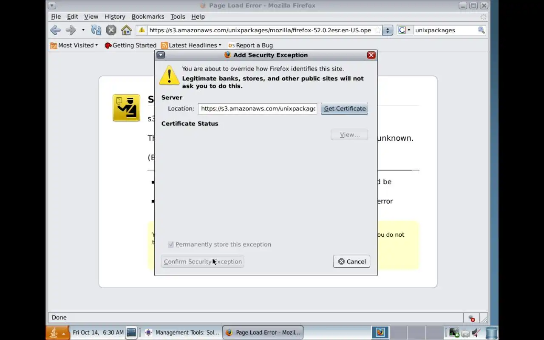This screenshot has height=340, width=544.
Task: Click the Firefox workspace switcher thumbnail
Action: [x=380, y=332]
